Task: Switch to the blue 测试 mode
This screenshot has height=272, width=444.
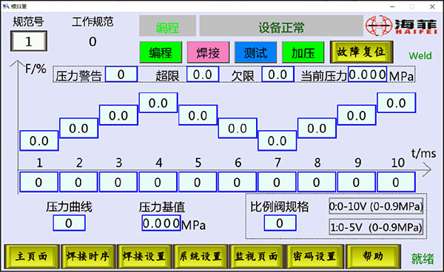Action: pyautogui.click(x=256, y=52)
